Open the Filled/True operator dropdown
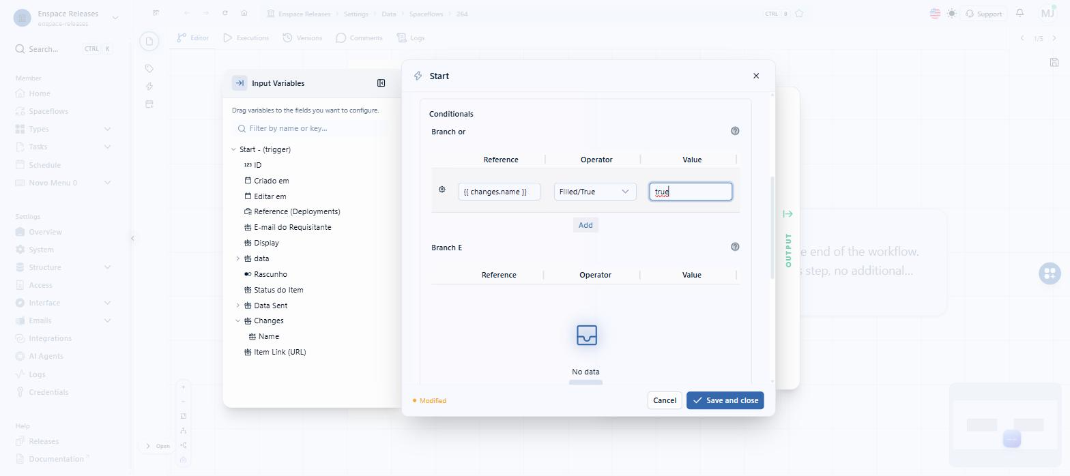 click(x=595, y=192)
